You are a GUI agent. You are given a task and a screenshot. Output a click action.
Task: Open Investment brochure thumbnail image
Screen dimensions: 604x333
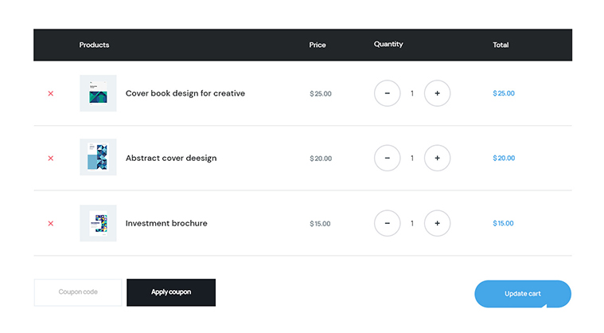tap(98, 223)
